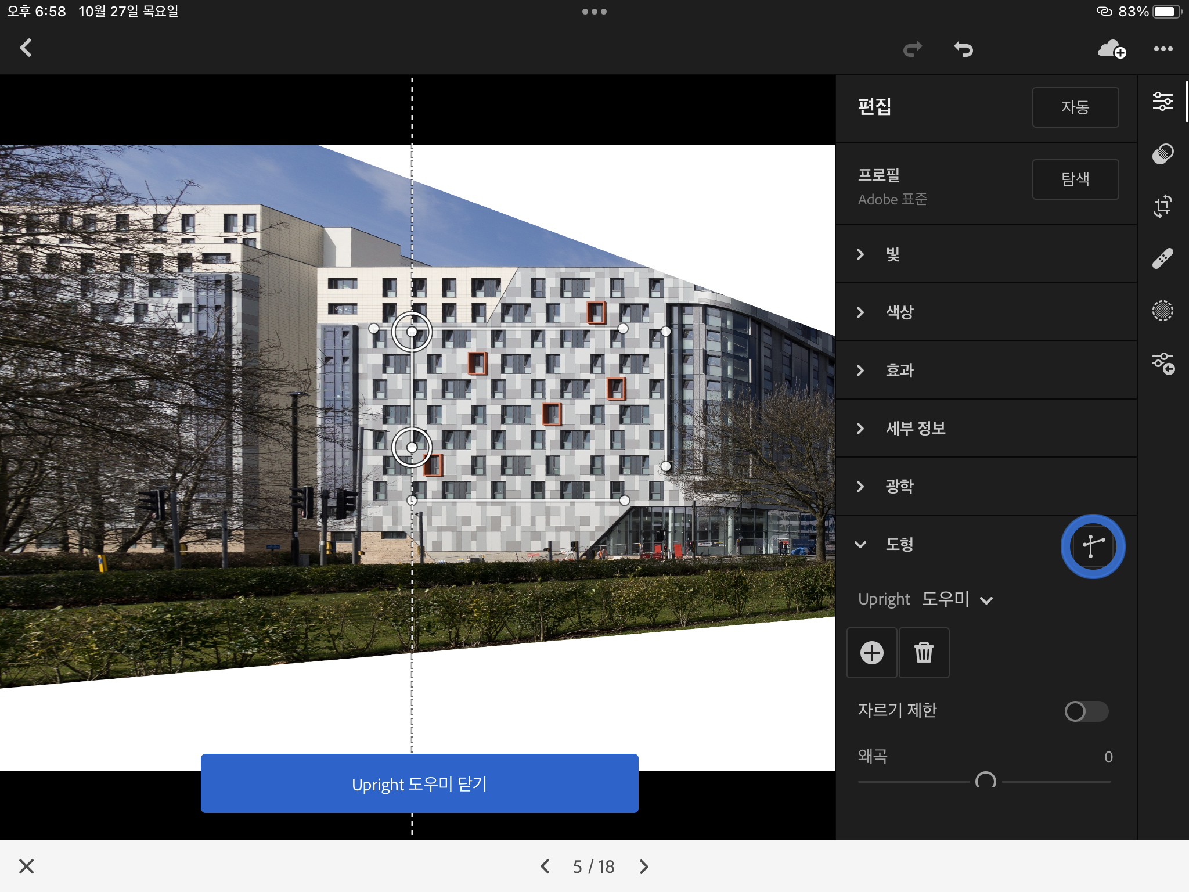
Task: Expand the 색상 section
Action: [899, 312]
